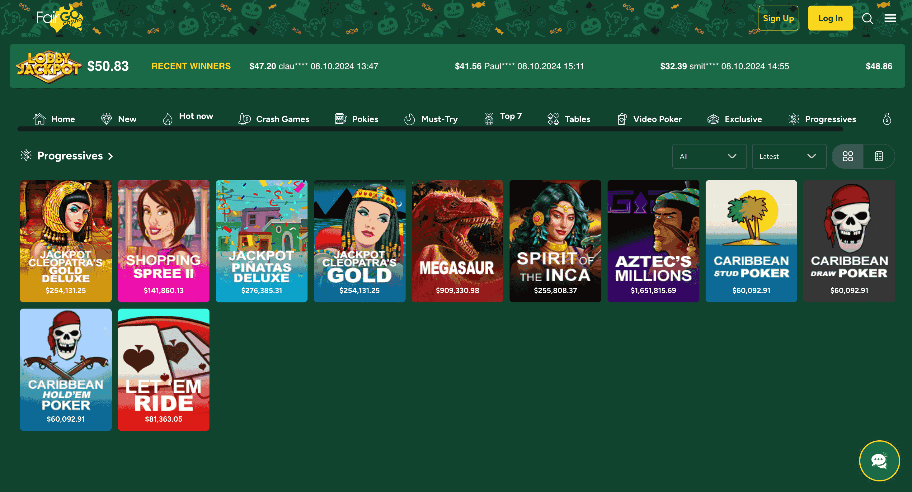Click the money bag icon in nav
912x492 pixels.
887,119
